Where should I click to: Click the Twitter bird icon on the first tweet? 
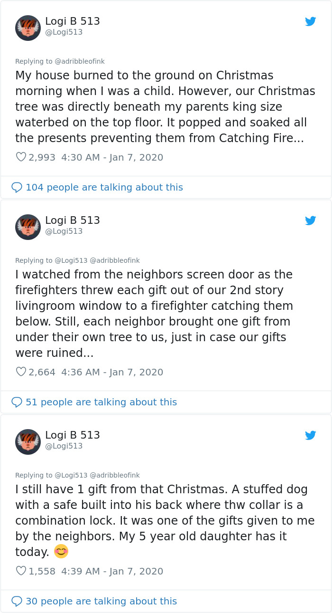coord(311,21)
